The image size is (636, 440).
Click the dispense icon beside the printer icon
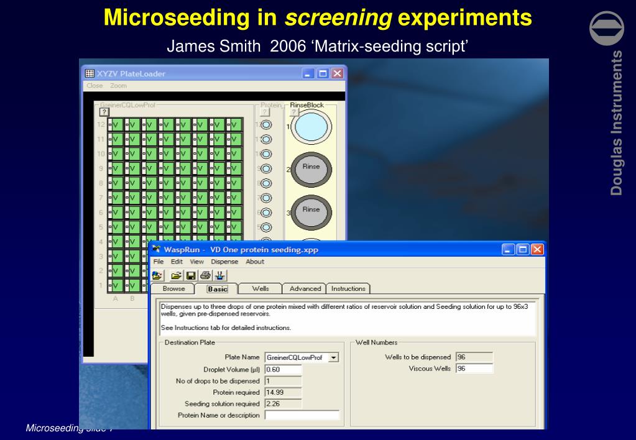coord(220,276)
